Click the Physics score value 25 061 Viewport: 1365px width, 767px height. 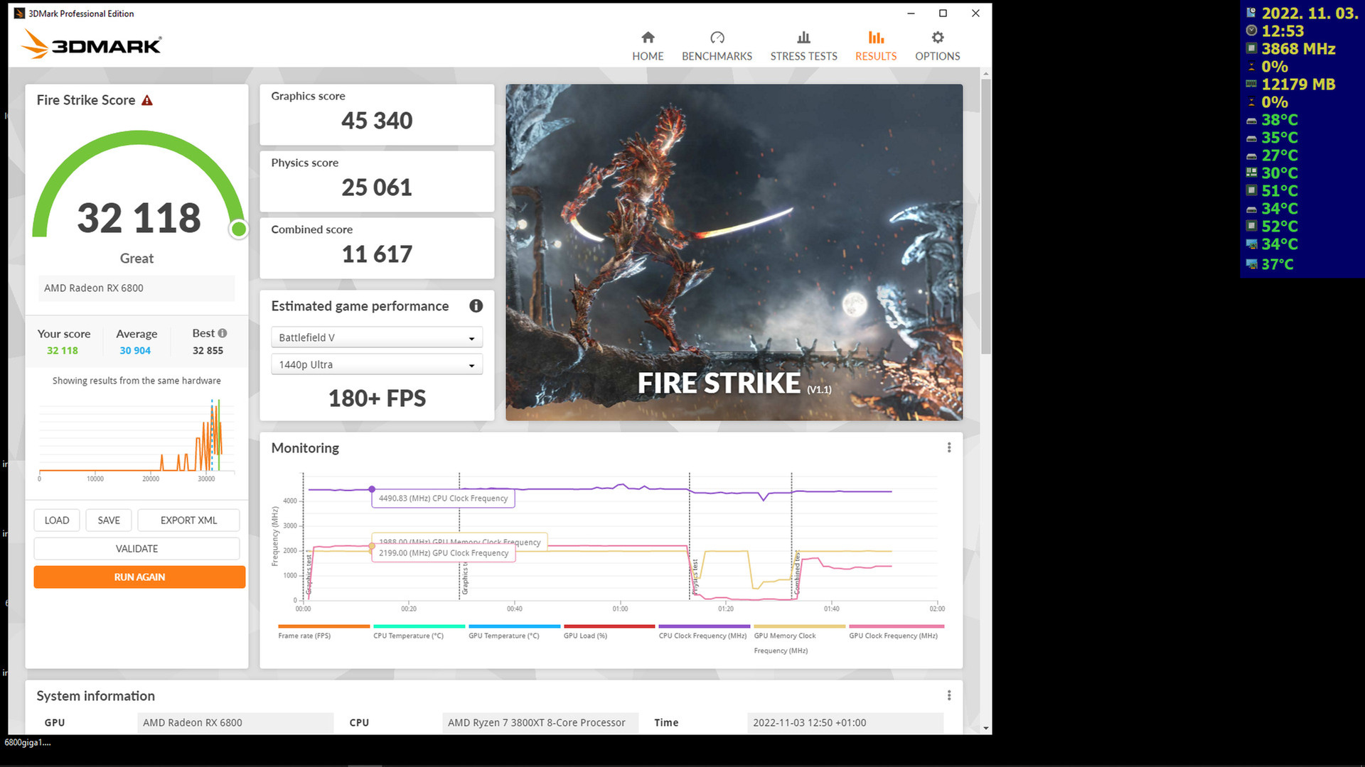(377, 187)
